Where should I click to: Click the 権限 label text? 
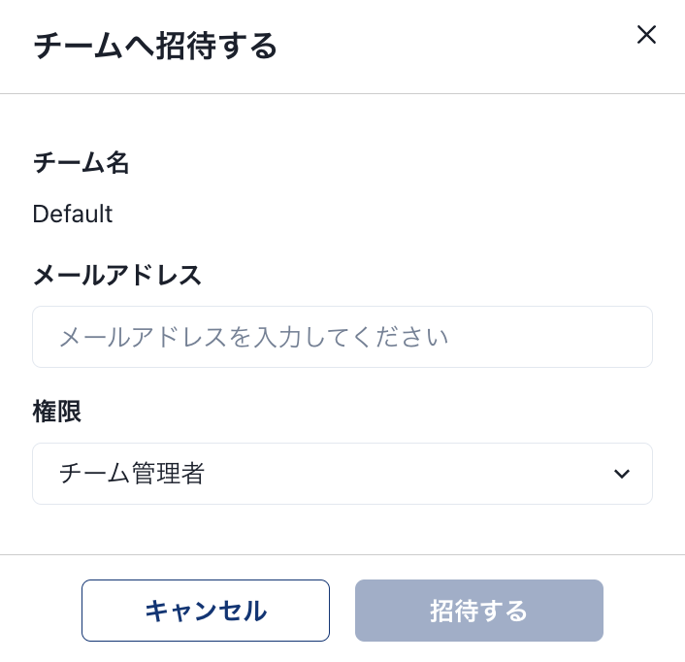[57, 412]
